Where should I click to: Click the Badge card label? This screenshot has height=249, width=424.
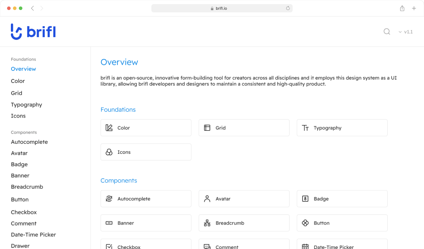[x=321, y=199]
